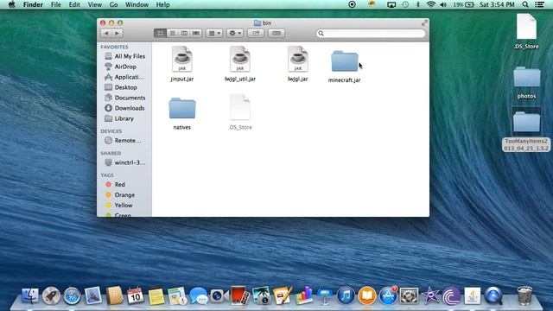
Task: Click the volume icon in menu bar
Action: click(443, 4)
